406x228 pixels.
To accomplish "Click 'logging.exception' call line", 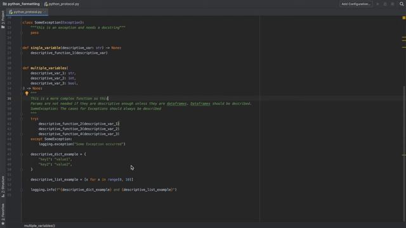I will click(82, 144).
